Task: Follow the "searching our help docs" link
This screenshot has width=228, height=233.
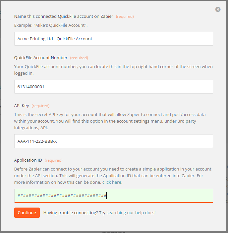Action: tap(131, 213)
